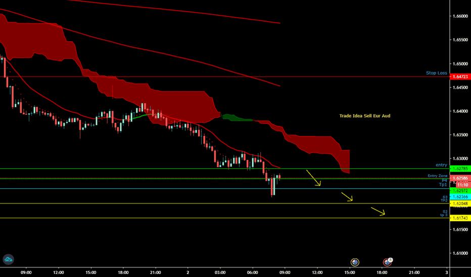This screenshot has height=277, width=471.
Task: Click the green 1.62785 price label
Action: (460, 169)
